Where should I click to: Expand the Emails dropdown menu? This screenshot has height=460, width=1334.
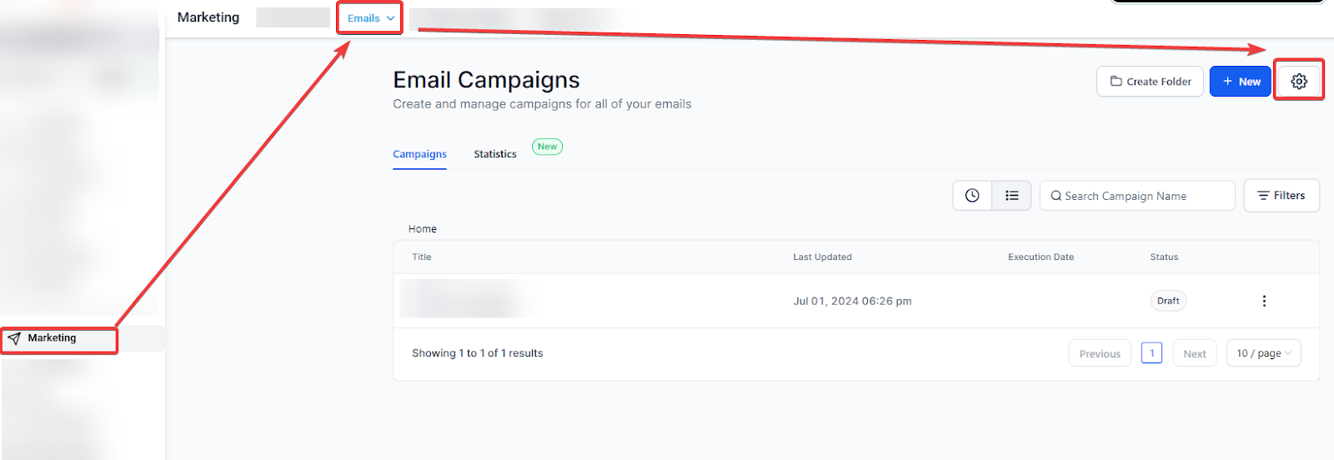370,17
